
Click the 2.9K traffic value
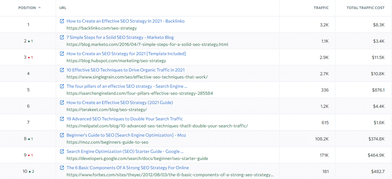tap(324, 57)
